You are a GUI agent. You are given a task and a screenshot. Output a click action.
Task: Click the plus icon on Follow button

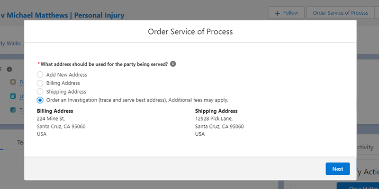[277, 13]
